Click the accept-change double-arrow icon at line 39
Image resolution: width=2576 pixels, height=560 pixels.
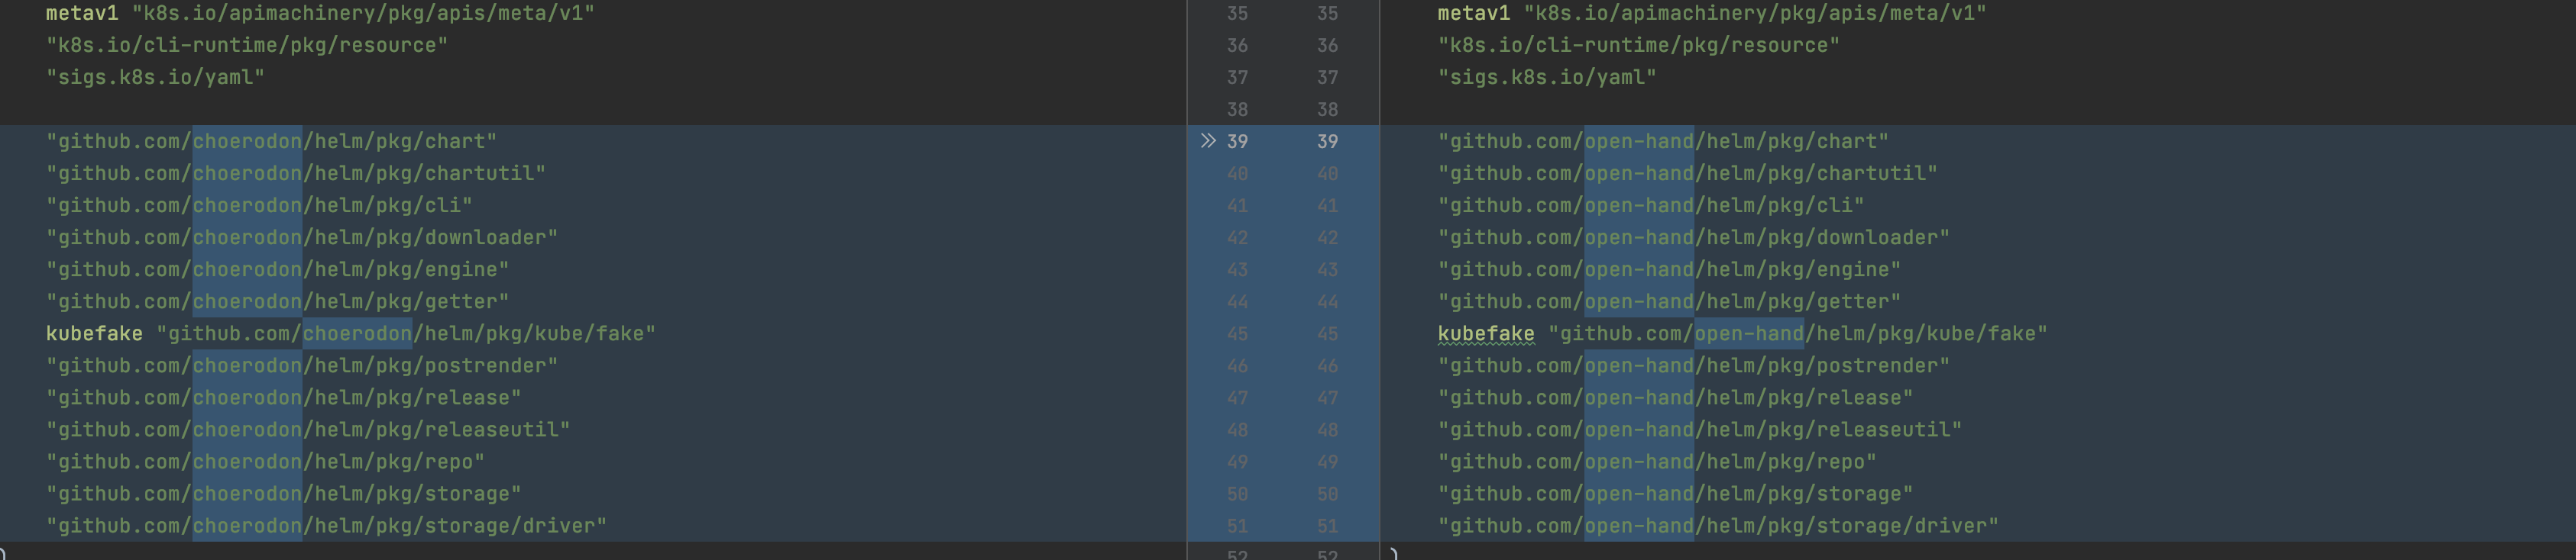(1208, 140)
